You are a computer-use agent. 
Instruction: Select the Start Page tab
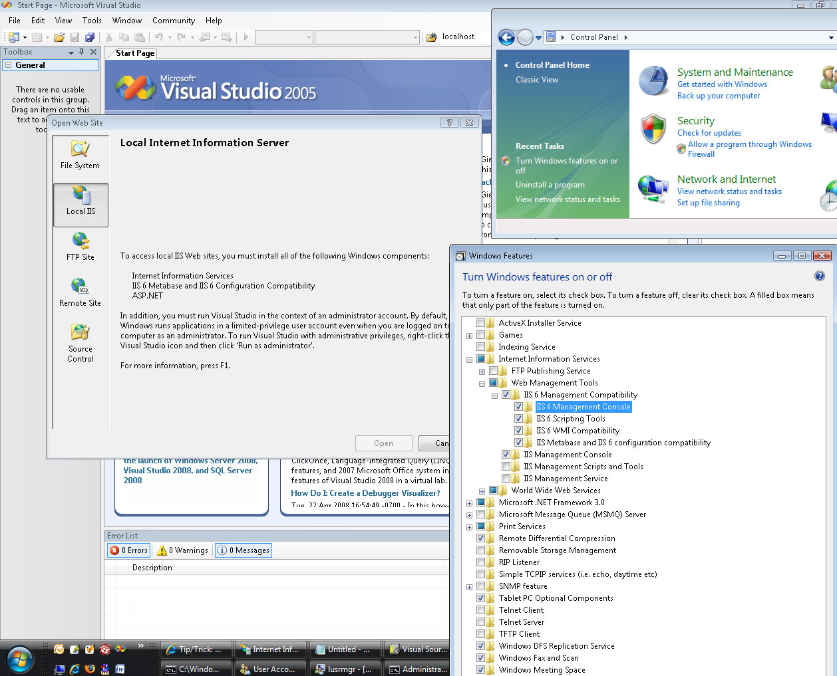click(x=135, y=53)
